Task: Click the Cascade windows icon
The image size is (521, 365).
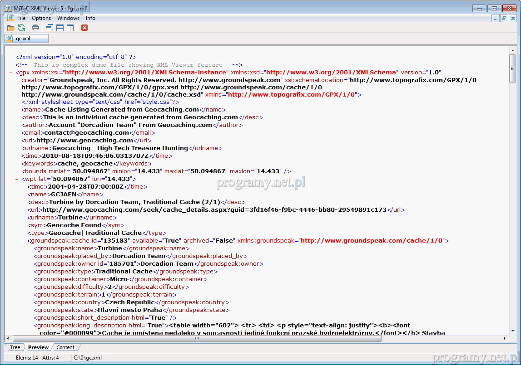Action: point(50,28)
